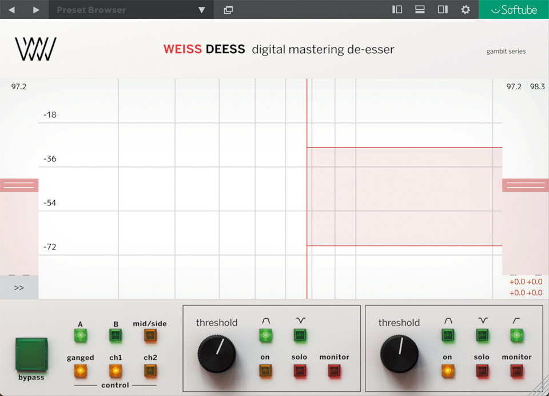Turn on the first de-esser band
The height and width of the screenshot is (396, 549).
click(x=265, y=371)
